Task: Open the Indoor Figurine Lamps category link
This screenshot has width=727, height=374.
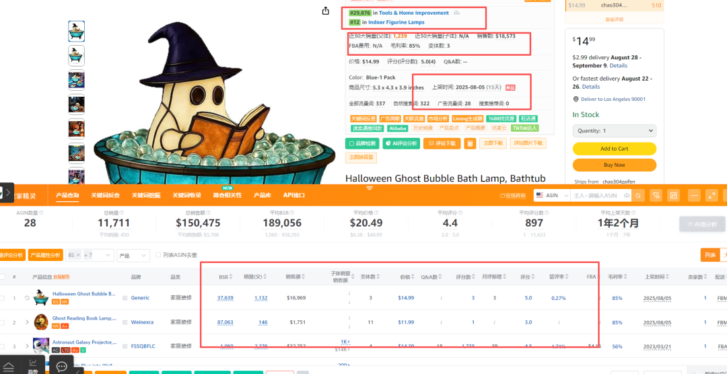Action: point(396,22)
